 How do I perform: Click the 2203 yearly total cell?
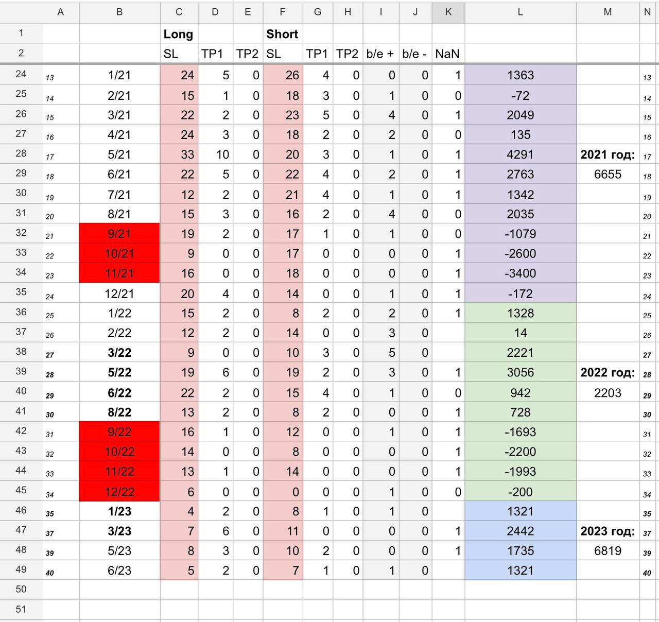pyautogui.click(x=608, y=393)
